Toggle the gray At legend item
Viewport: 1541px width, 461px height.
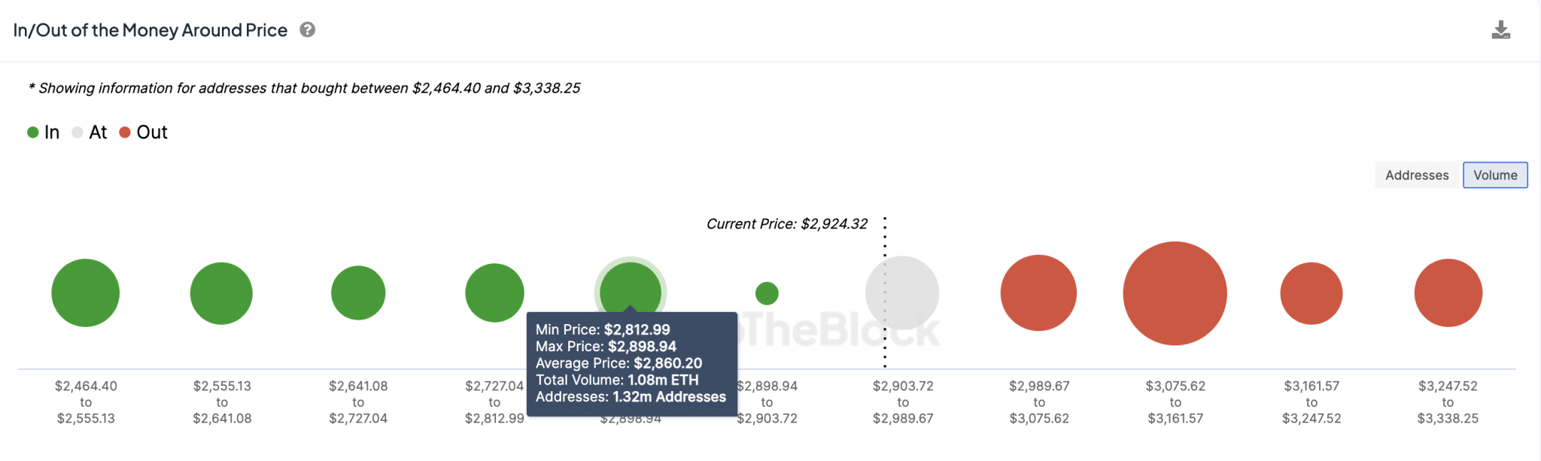(90, 132)
